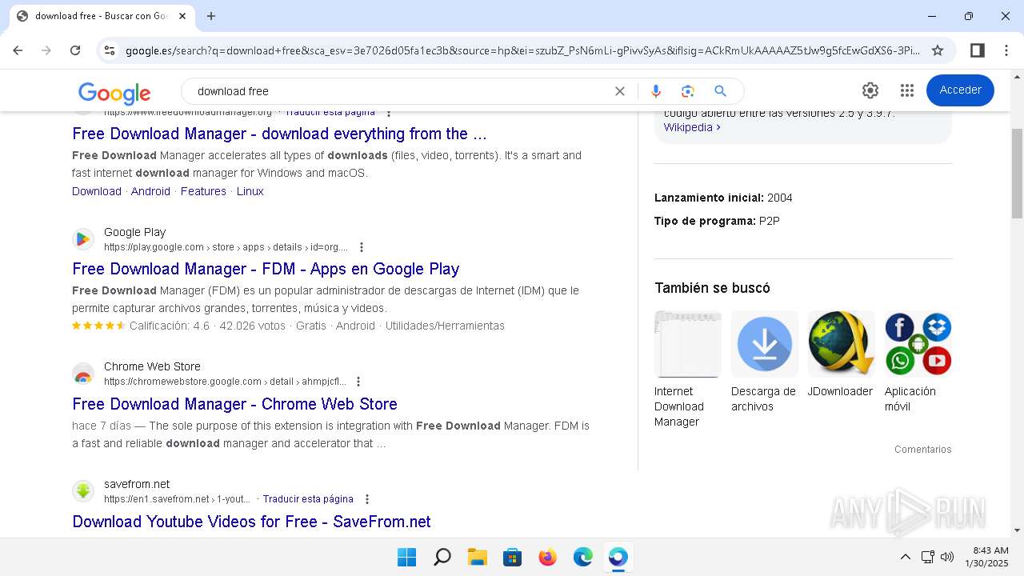Click the Chrome Web Store site name
This screenshot has height=576, width=1024.
152,366
